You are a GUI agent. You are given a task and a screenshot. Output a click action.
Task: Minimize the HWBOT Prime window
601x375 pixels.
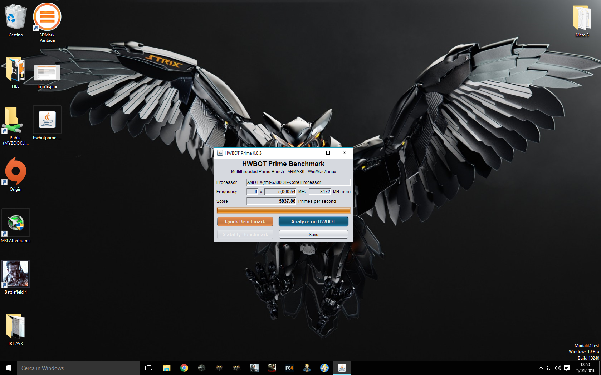coord(312,153)
